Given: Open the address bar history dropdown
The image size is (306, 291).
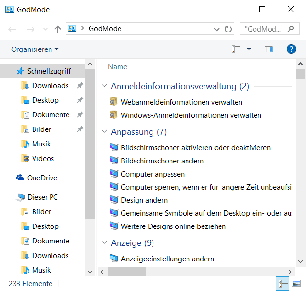Looking at the screenshot, I should point(217,29).
